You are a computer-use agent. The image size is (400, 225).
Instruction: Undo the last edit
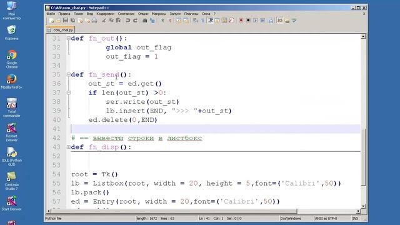tap(127, 21)
